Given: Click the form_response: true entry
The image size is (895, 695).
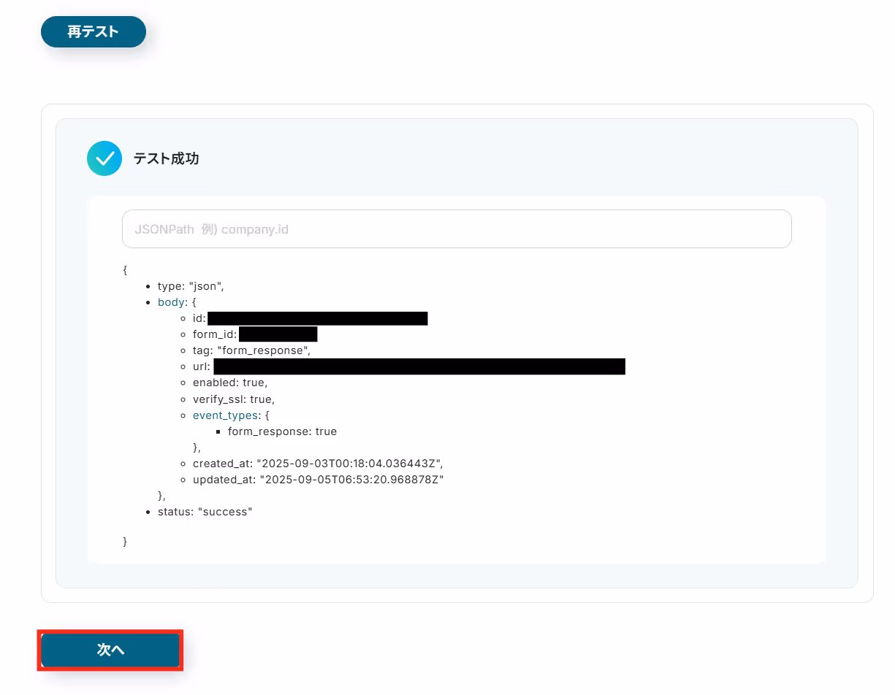Looking at the screenshot, I should 282,431.
